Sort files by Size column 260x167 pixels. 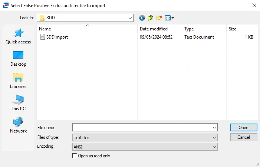[x=241, y=29]
